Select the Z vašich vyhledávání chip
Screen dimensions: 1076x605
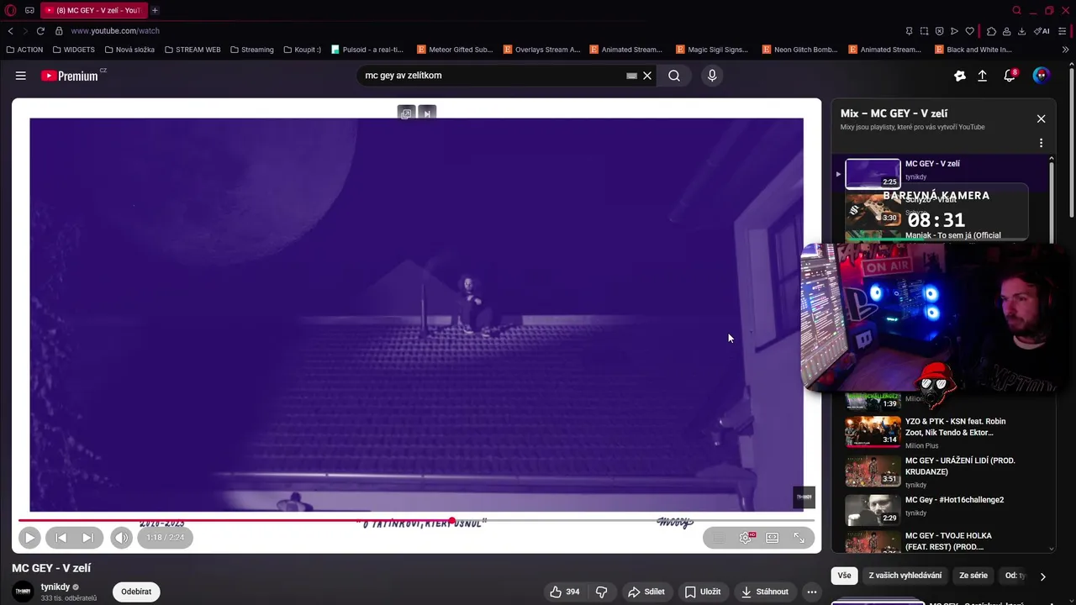(905, 576)
